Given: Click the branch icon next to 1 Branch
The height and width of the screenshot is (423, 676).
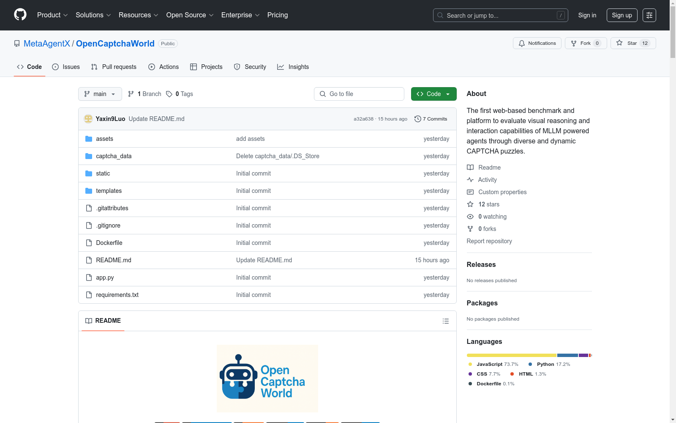Looking at the screenshot, I should pos(131,94).
